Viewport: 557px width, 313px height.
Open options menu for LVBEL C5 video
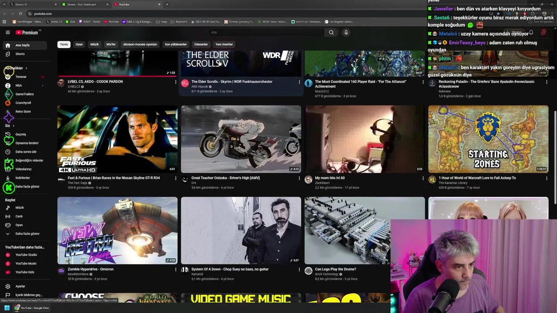click(176, 82)
